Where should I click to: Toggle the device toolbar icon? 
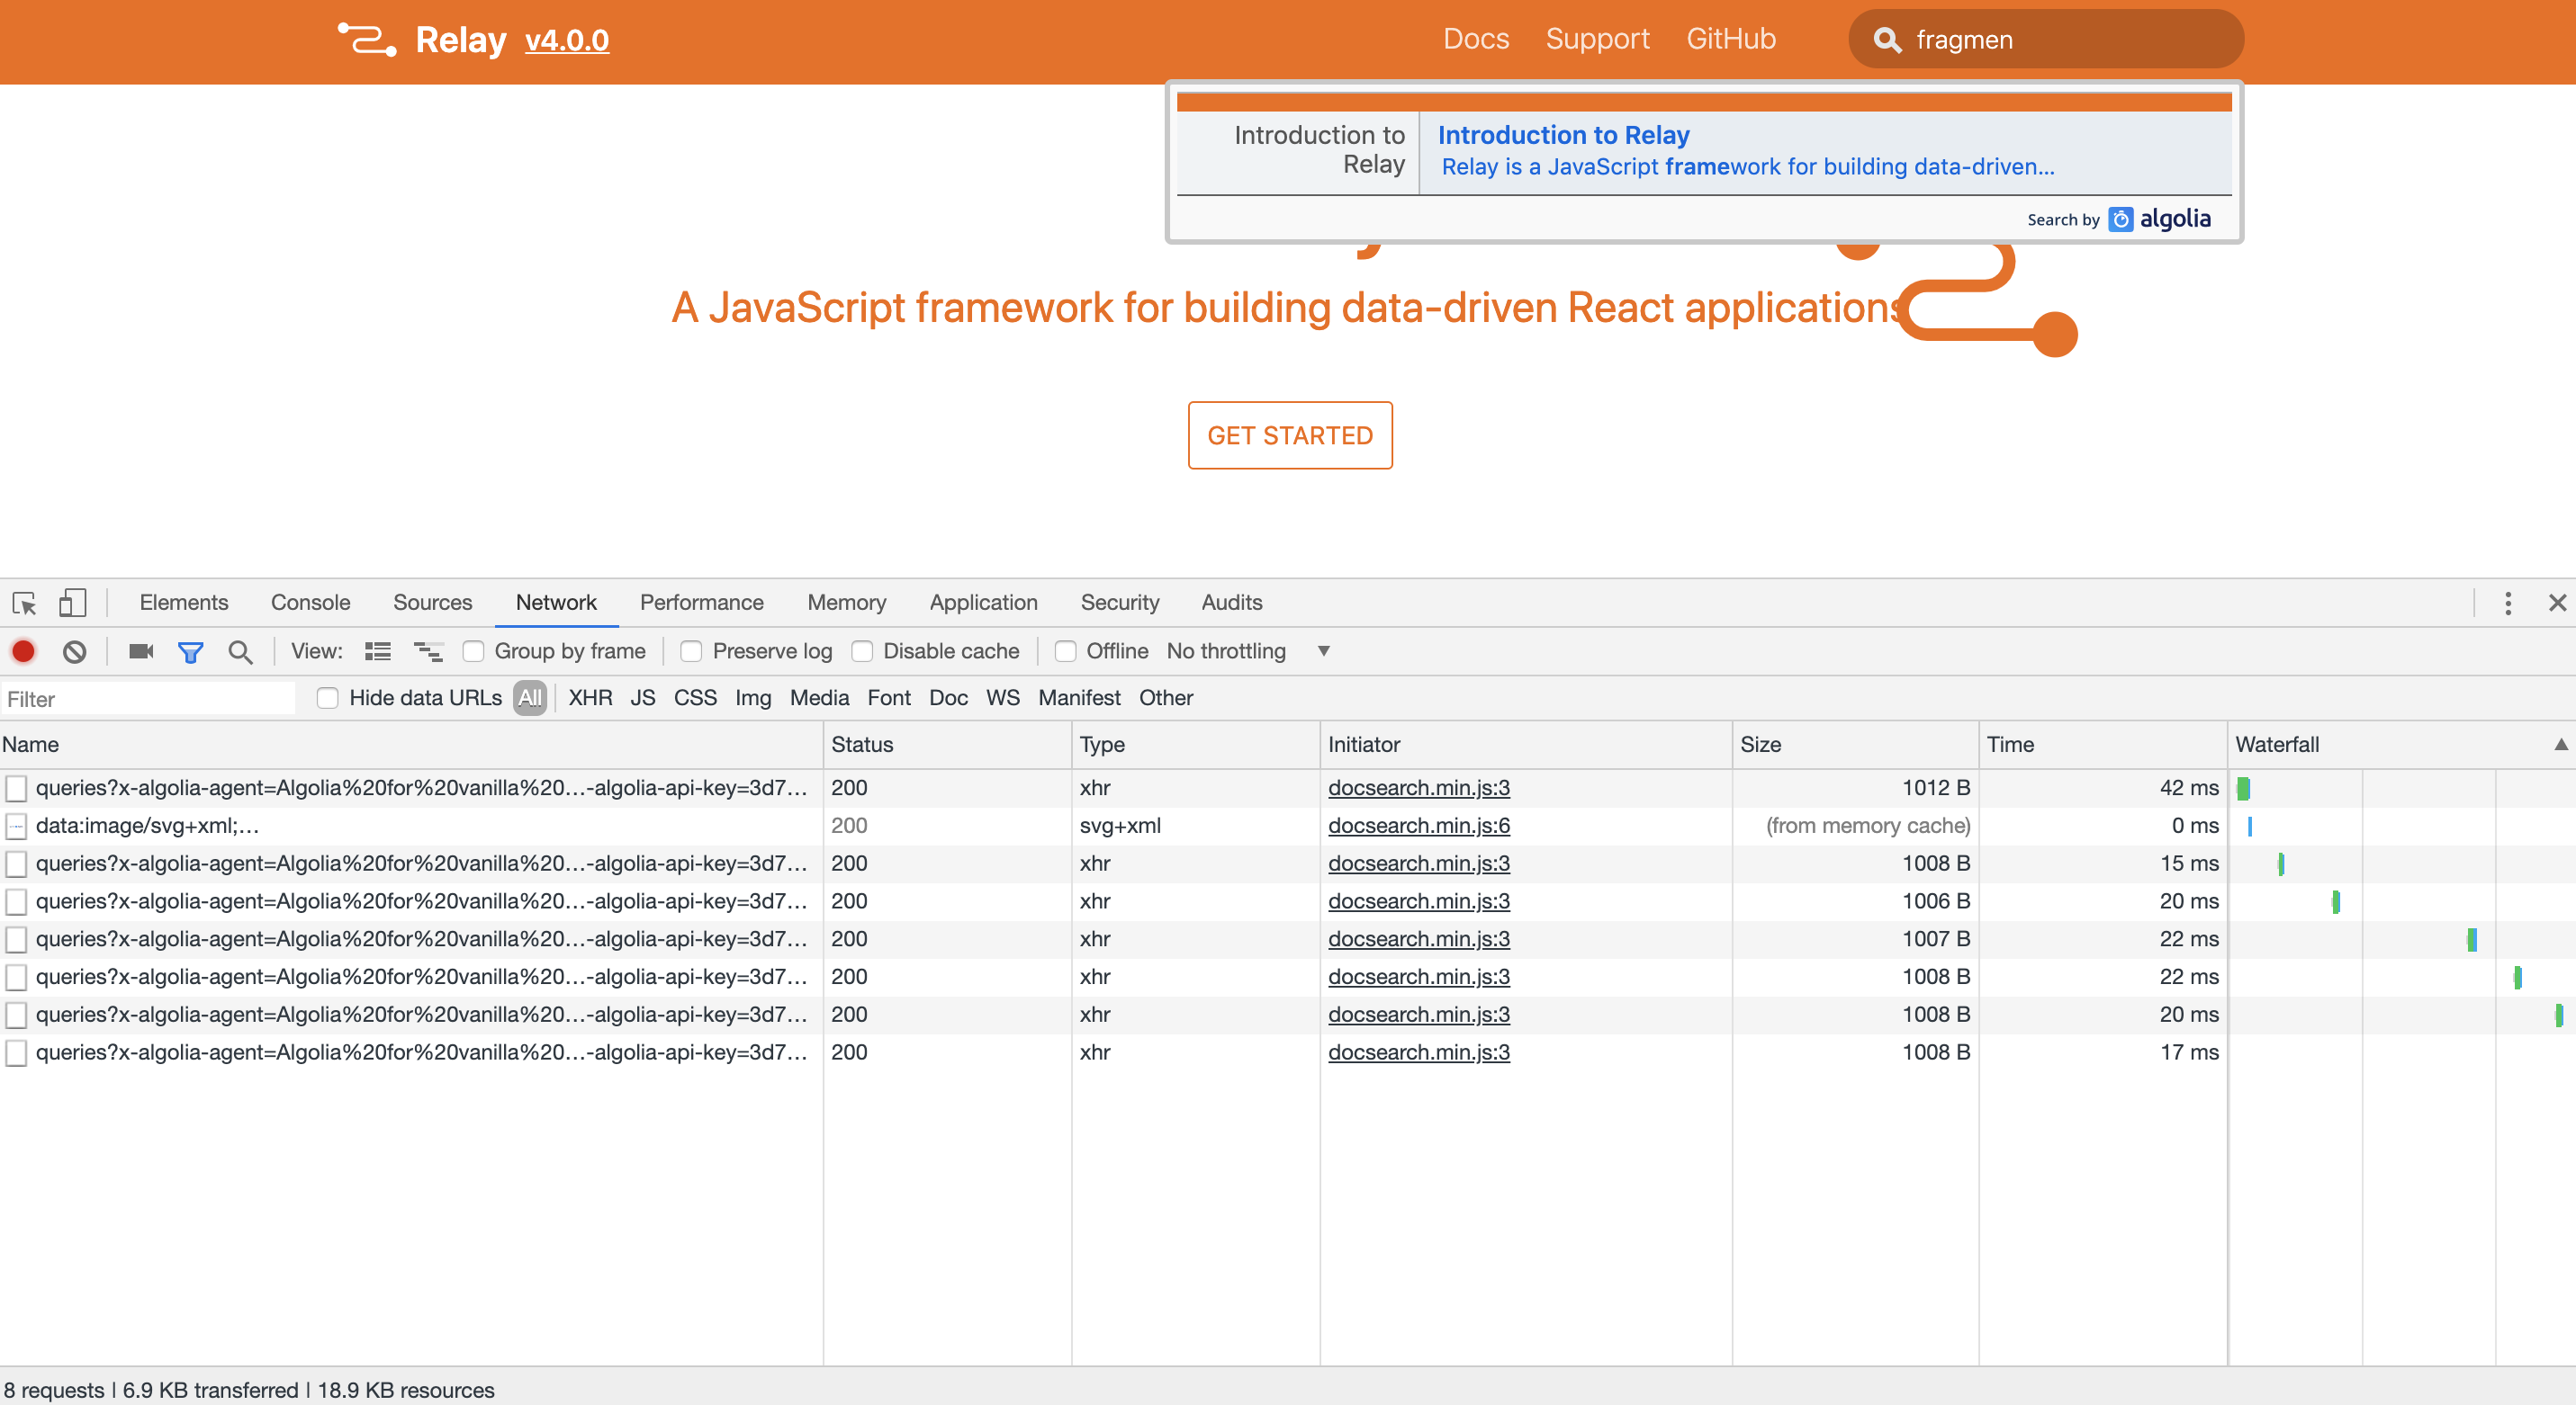(72, 603)
